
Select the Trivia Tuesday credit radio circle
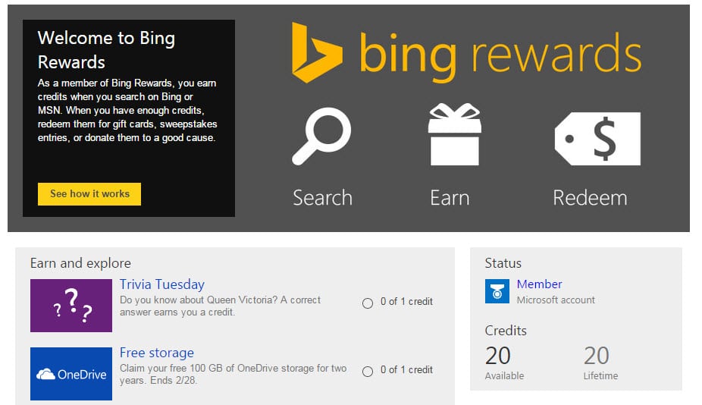(x=368, y=303)
